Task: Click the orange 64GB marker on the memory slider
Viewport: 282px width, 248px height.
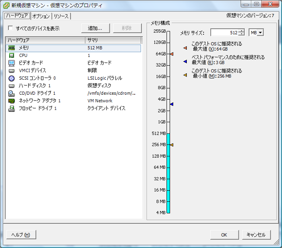Action: [x=172, y=54]
